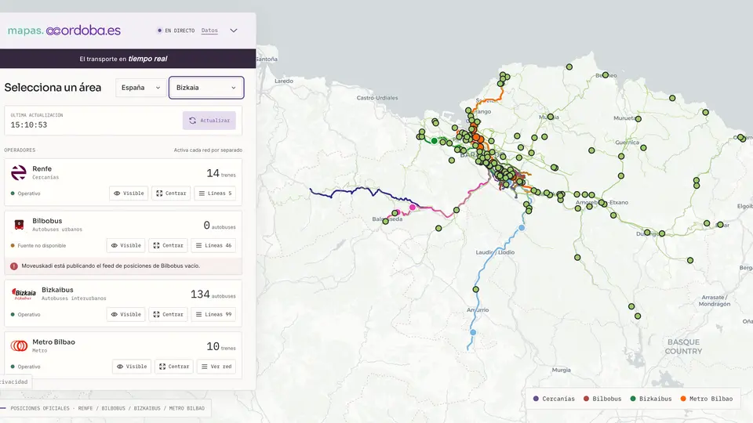This screenshot has width=753, height=423.
Task: Click the blue train marker near Amurrio
Action: tap(473, 332)
